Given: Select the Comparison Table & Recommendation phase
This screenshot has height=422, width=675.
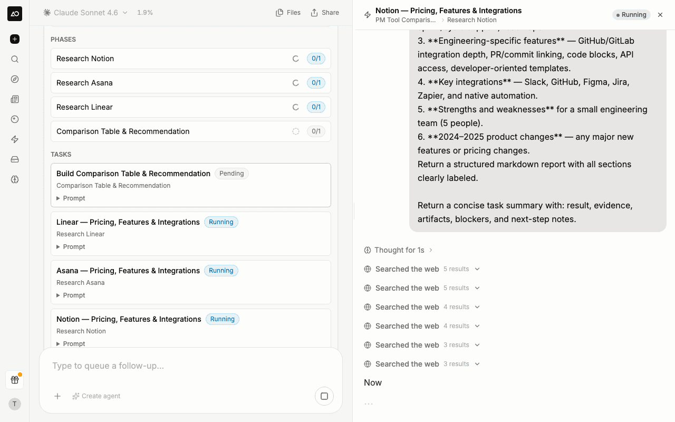Looking at the screenshot, I should click(x=191, y=131).
